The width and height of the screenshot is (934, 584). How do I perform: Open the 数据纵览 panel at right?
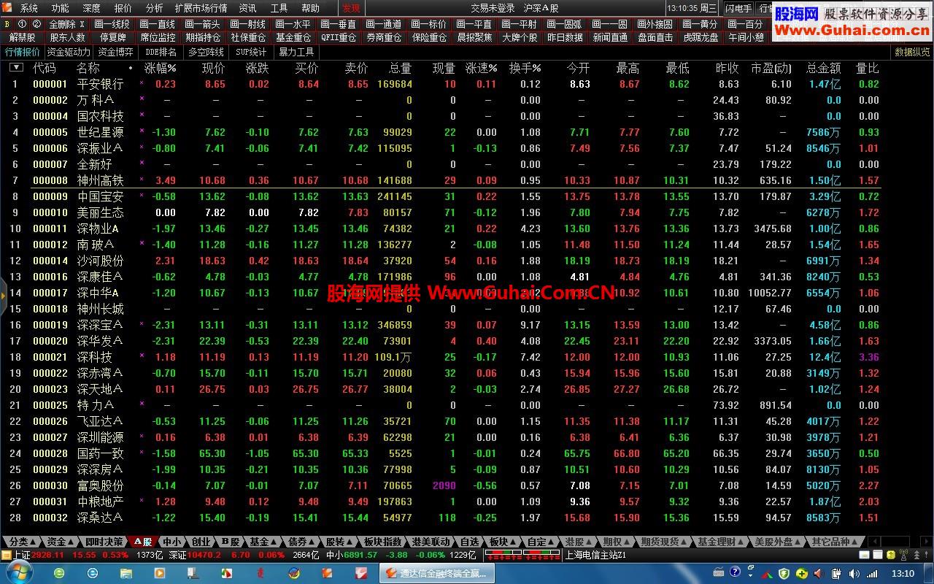[x=912, y=52]
